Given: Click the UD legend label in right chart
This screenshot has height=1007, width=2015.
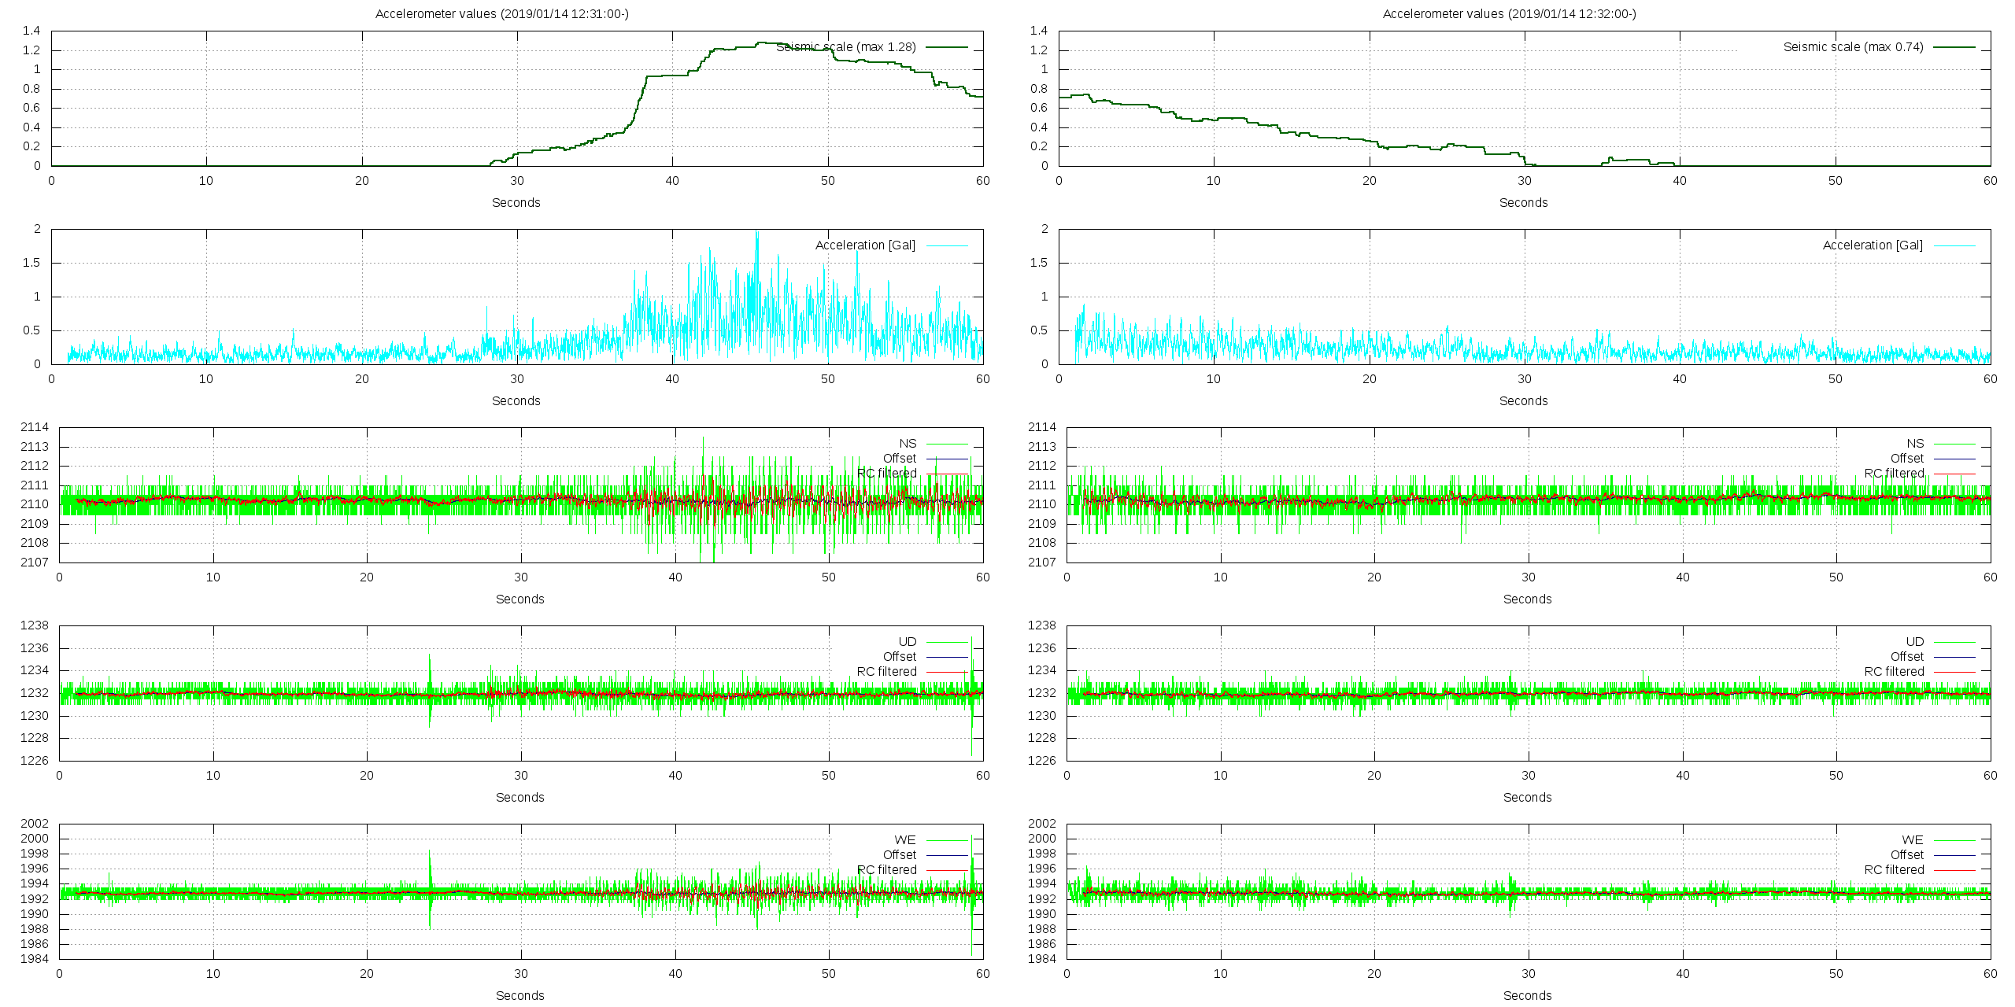Looking at the screenshot, I should (x=1914, y=642).
